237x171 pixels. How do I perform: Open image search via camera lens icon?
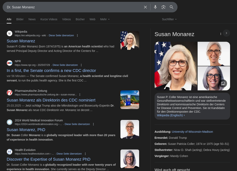click(x=163, y=7)
